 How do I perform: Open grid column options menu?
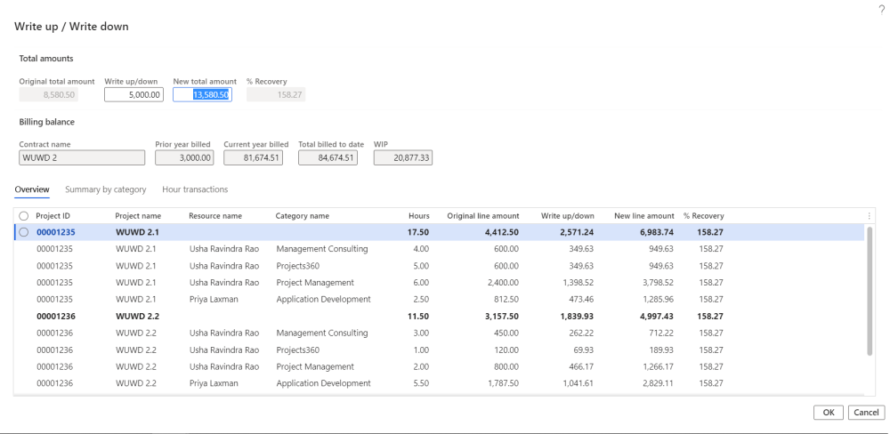coord(869,216)
